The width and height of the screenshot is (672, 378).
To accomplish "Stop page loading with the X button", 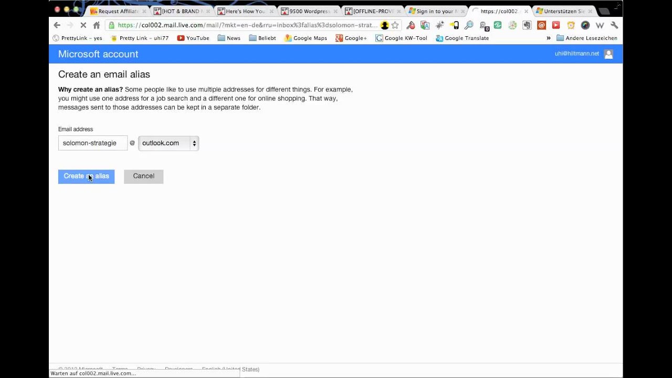I will (x=83, y=25).
